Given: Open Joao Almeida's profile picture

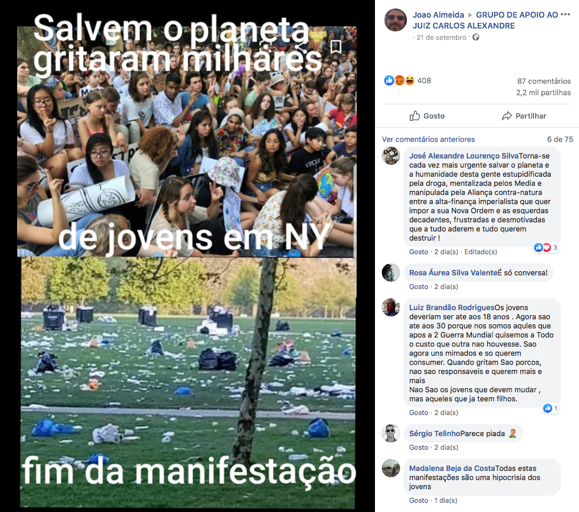Looking at the screenshot, I should [395, 20].
